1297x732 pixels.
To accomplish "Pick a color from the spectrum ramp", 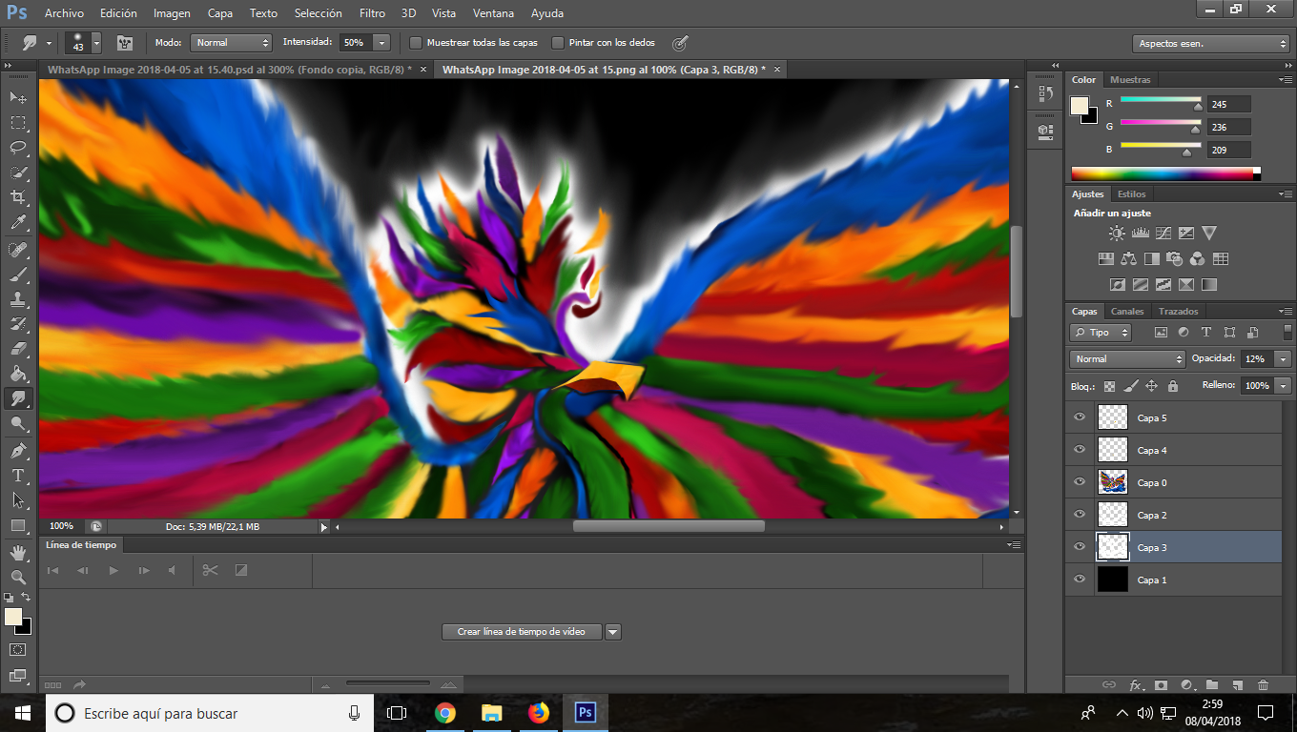I will (x=1165, y=173).
